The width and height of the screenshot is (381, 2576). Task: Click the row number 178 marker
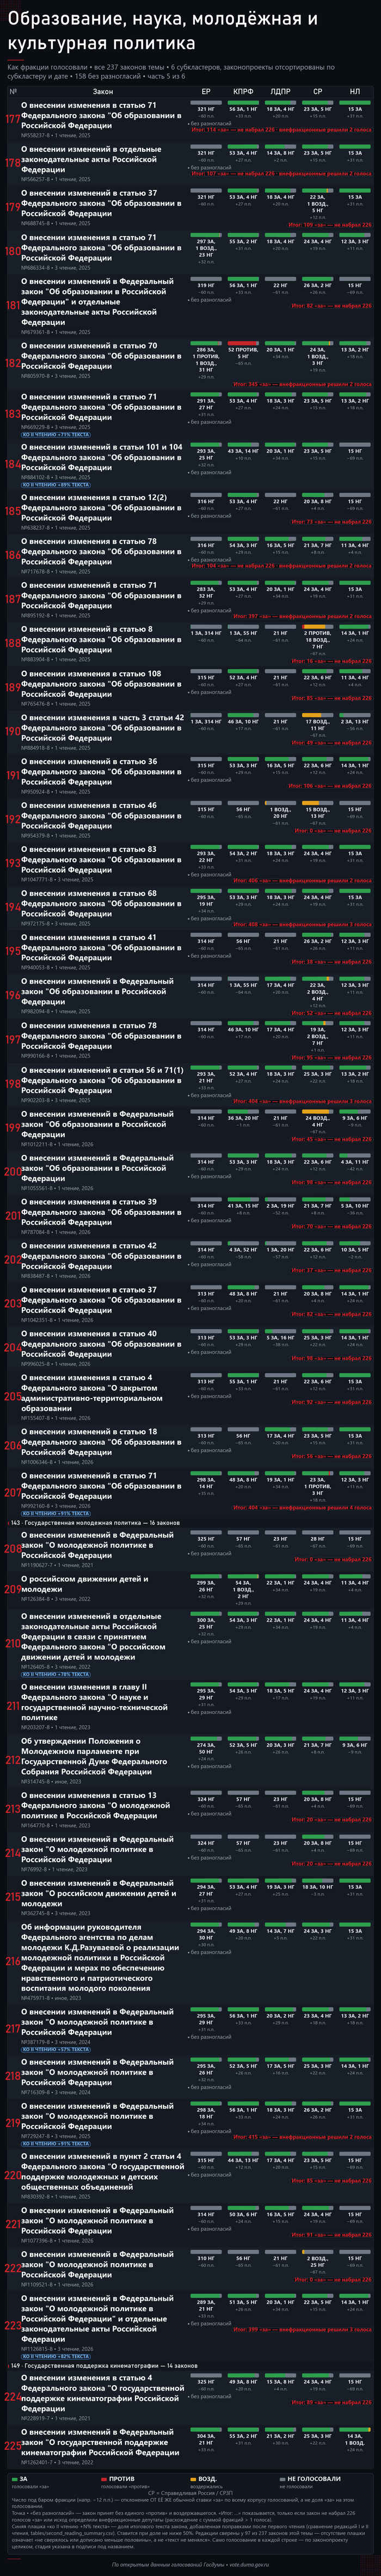(12, 162)
